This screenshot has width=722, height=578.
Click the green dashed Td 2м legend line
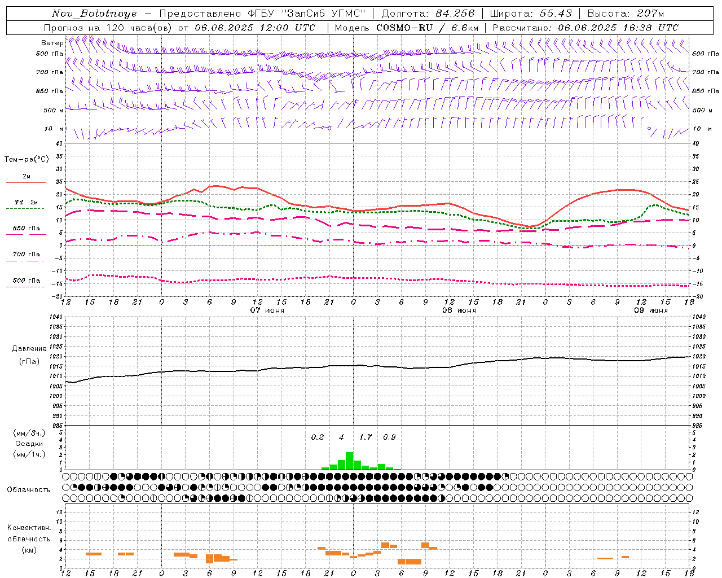[x=25, y=209]
